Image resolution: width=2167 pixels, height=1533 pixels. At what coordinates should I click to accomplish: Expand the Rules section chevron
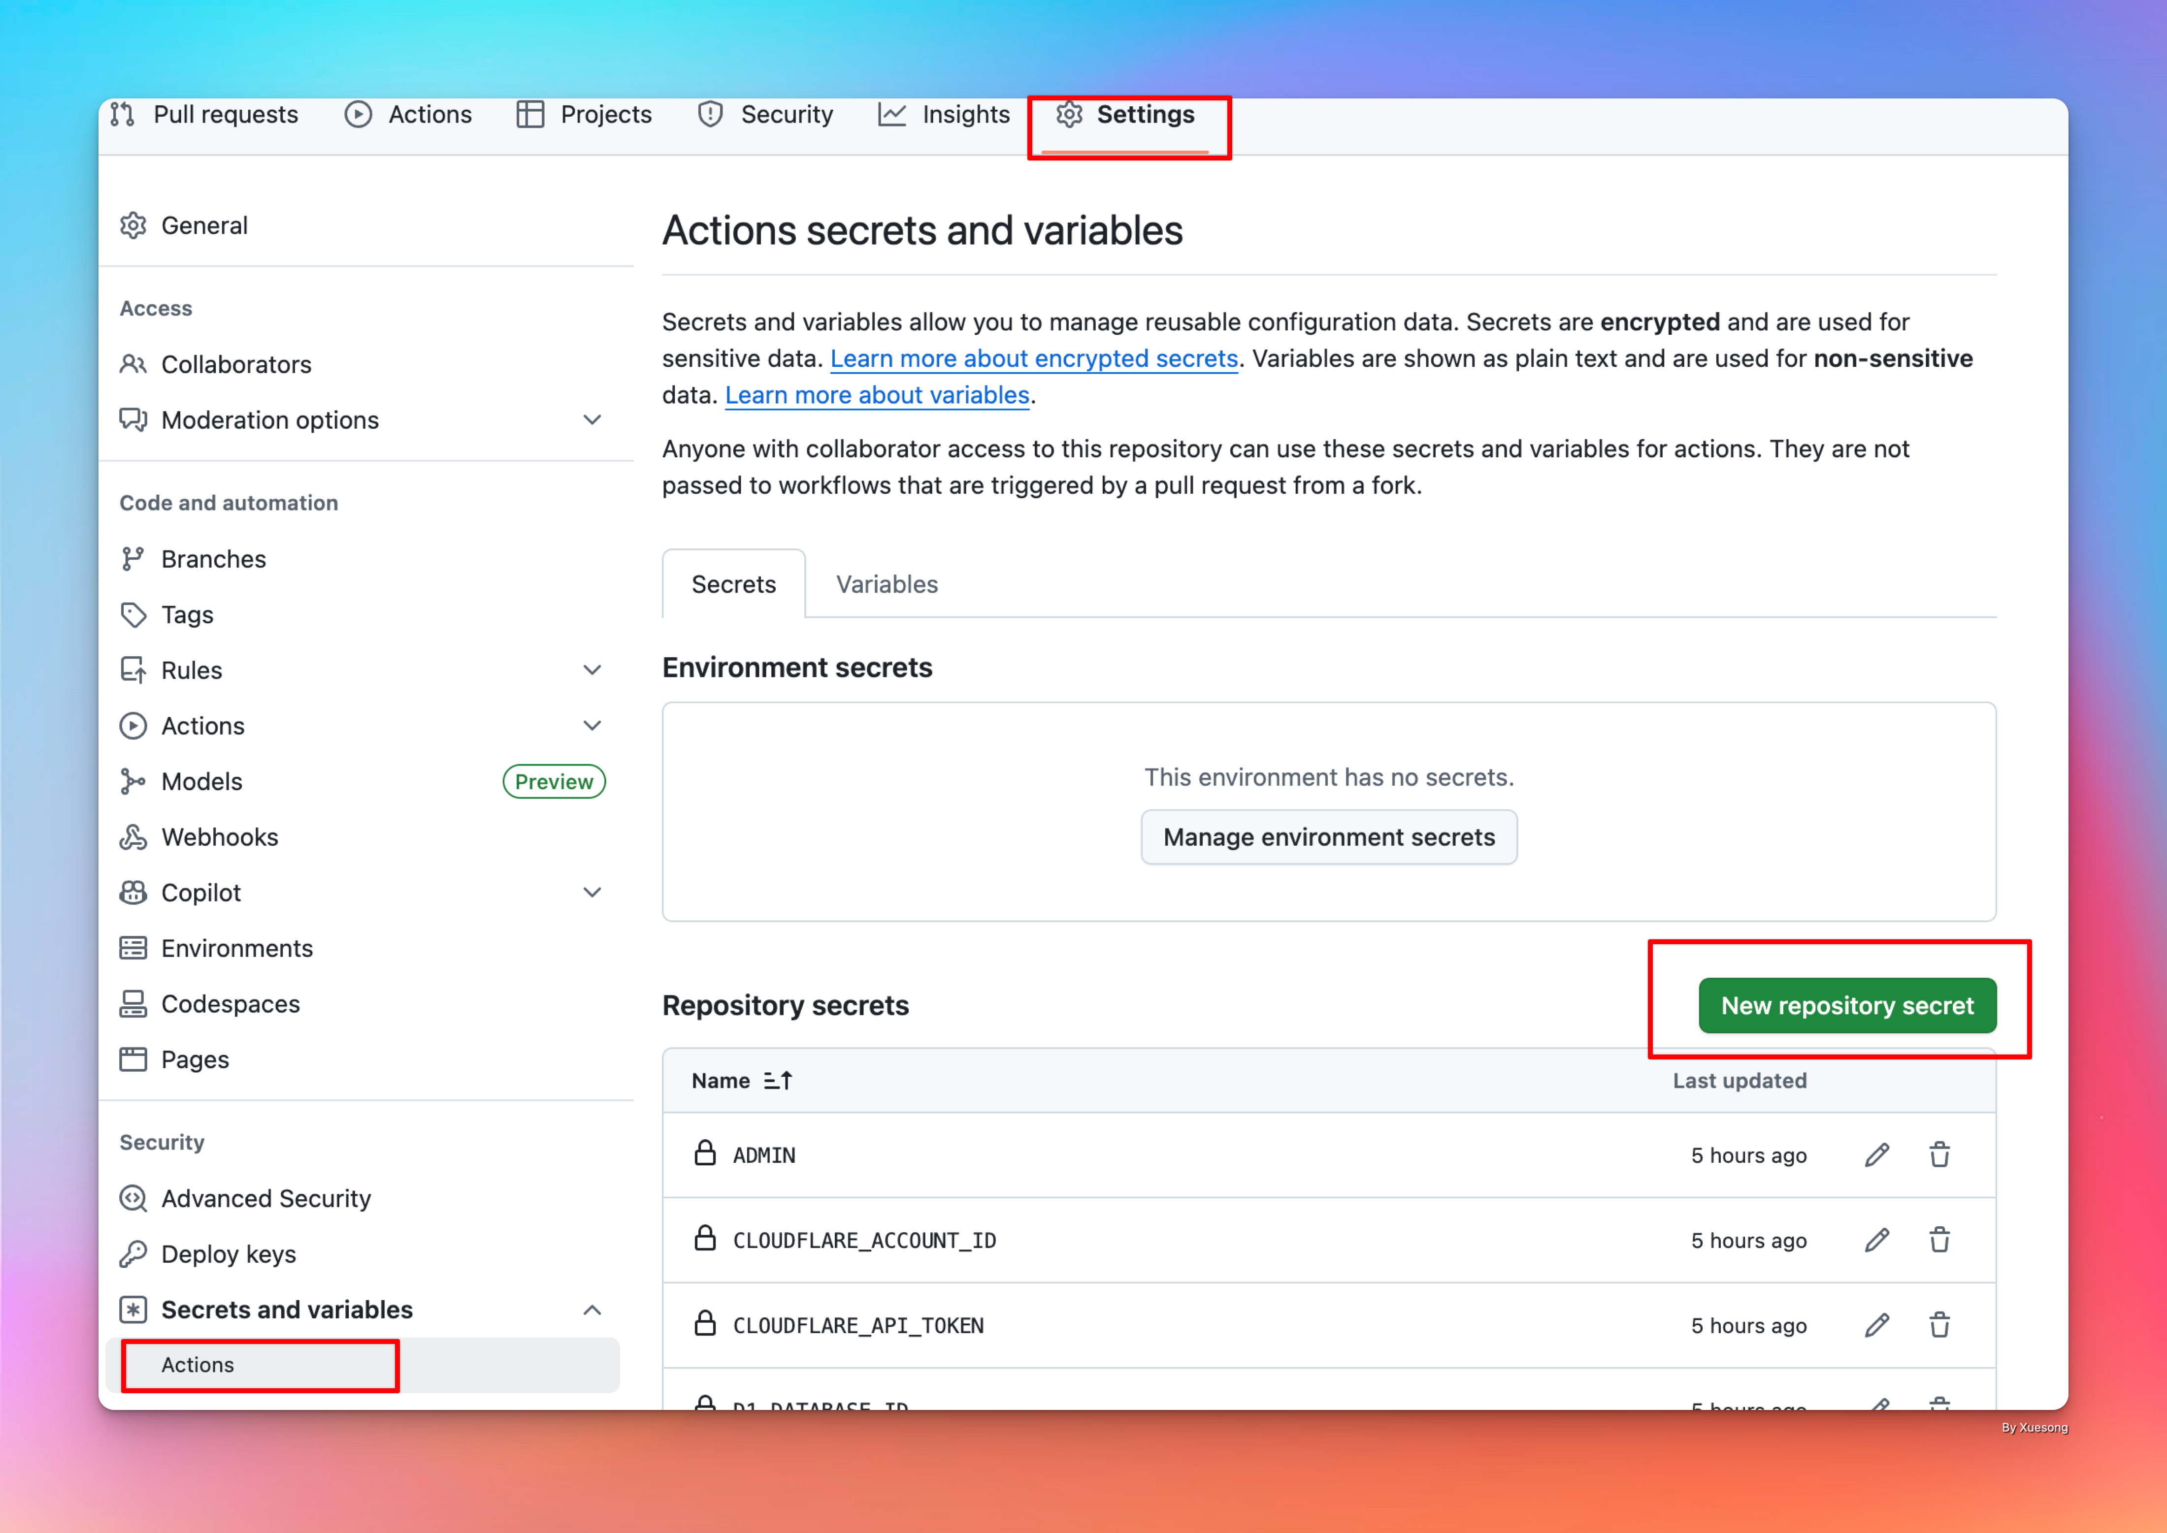pyautogui.click(x=592, y=670)
